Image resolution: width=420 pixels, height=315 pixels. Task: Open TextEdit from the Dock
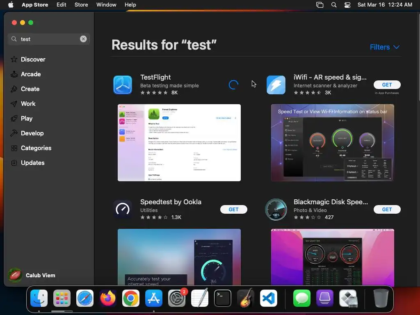coord(200,298)
